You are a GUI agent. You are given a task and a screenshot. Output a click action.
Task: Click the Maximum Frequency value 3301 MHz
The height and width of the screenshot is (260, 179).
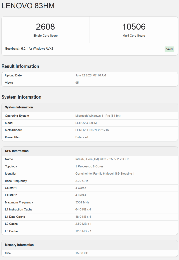[82, 202]
